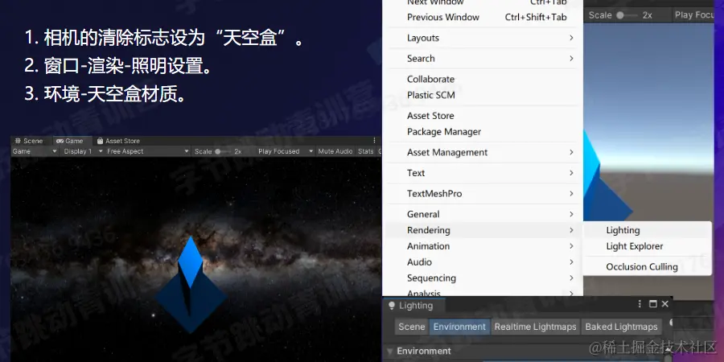Toggle Mute Audio in the Game view
This screenshot has width=724, height=362.
335,151
